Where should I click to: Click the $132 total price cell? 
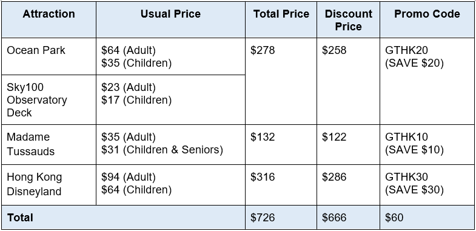tap(281, 144)
